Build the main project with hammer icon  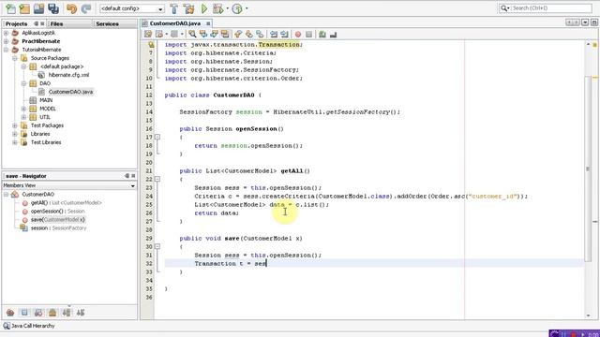(174, 8)
